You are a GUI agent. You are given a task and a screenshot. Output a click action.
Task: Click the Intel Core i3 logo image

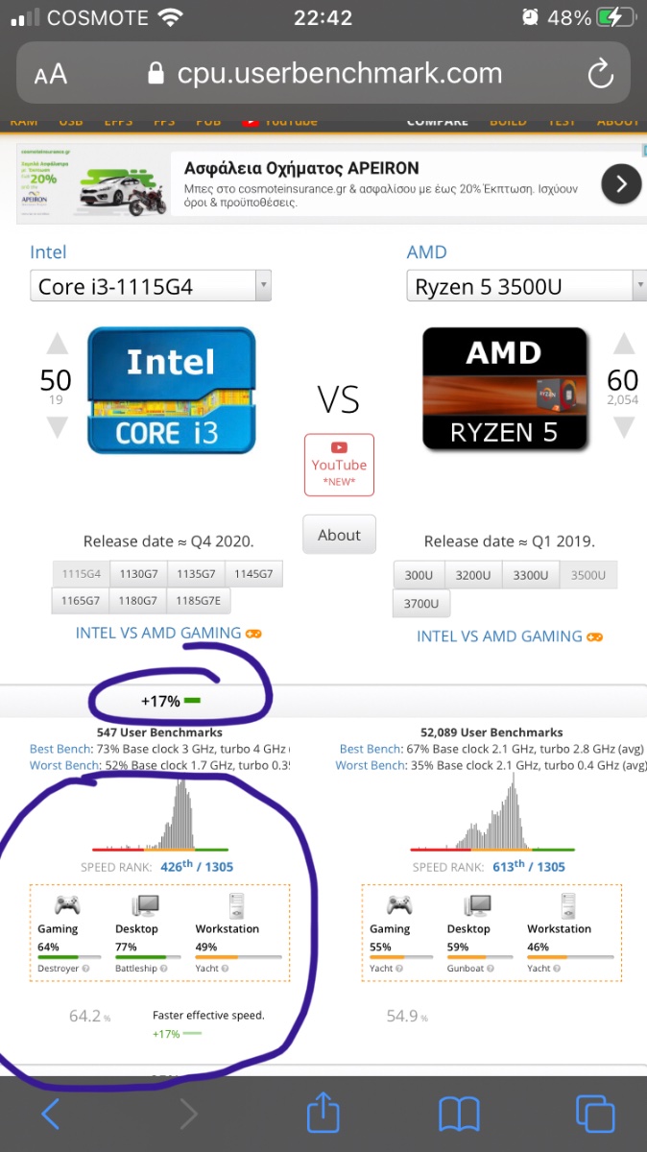[172, 391]
